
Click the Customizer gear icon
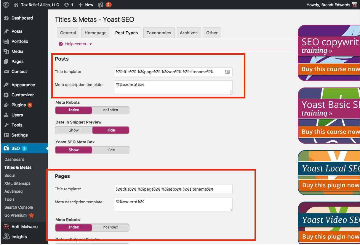tap(6, 95)
